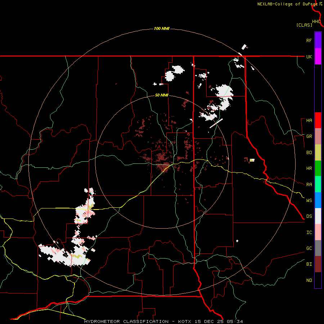Click the RA light-green legend swatch
The width and height of the screenshot is (324, 324).
(x=318, y=184)
